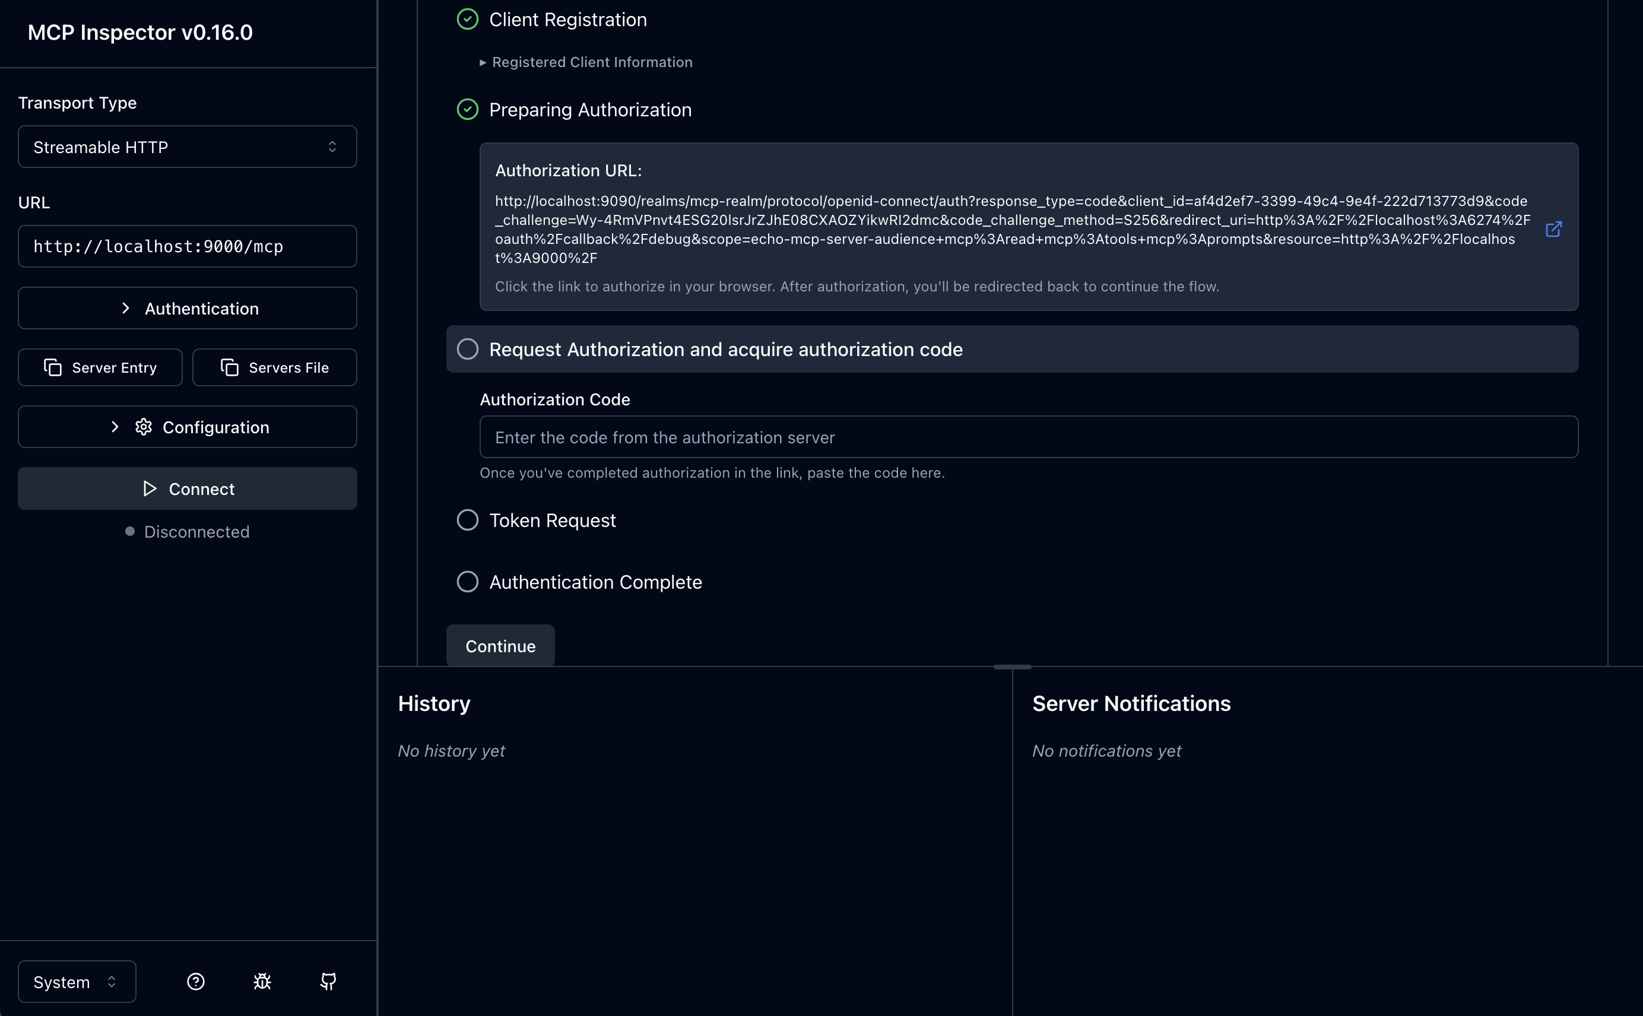This screenshot has width=1643, height=1016.
Task: Select the Request Authorization step circle
Action: 468,349
